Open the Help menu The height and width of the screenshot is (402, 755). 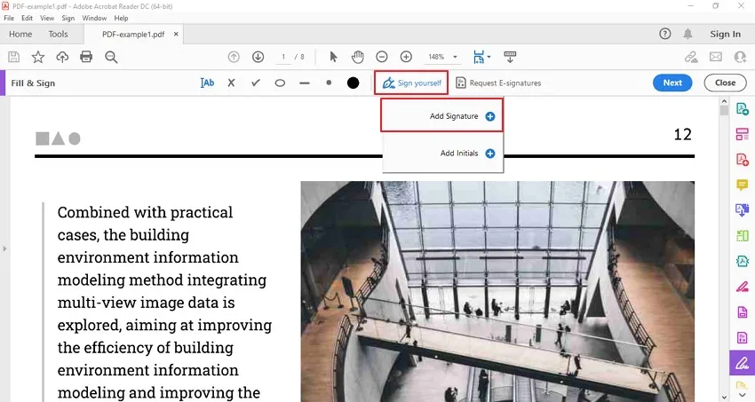[x=122, y=18]
